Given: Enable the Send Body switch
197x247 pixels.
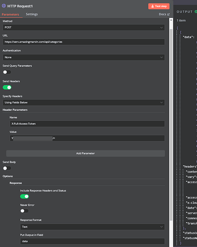Looking at the screenshot, I should click(7, 168).
